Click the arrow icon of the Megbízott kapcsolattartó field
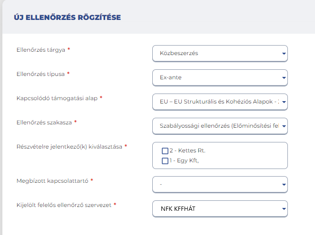 (284, 185)
